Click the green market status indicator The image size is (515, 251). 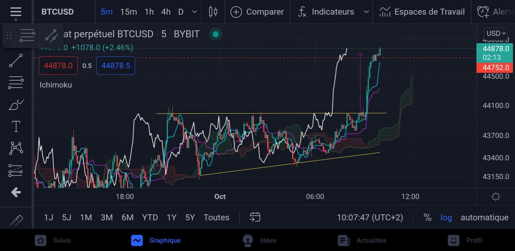click(x=215, y=34)
